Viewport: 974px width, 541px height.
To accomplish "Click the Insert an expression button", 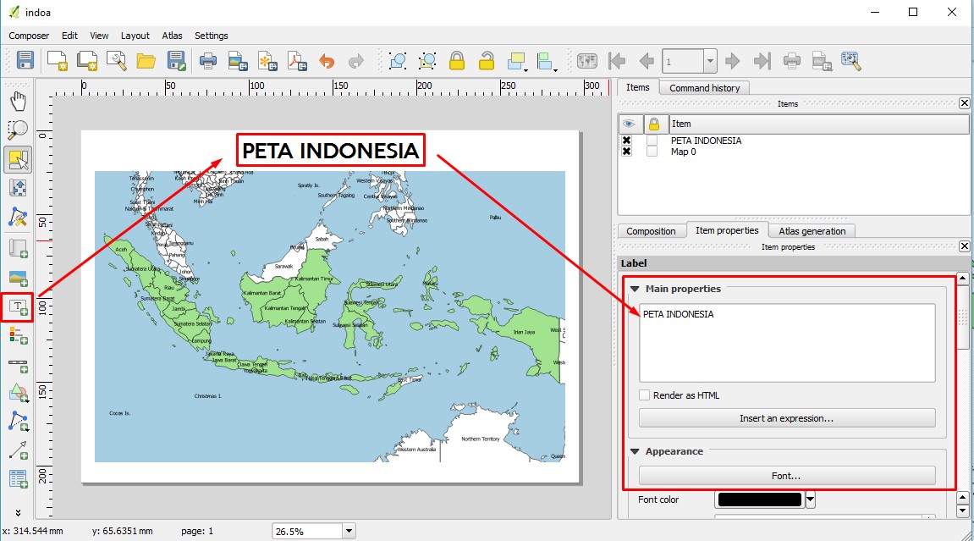I will (786, 417).
